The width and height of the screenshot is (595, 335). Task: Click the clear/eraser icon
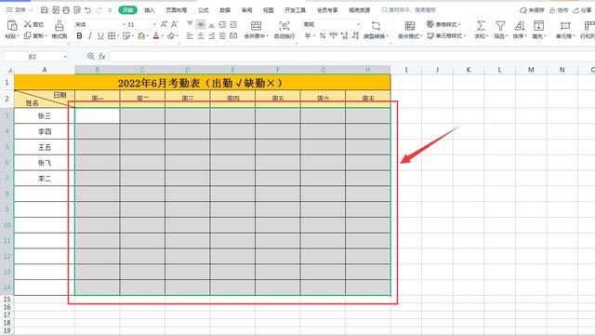[x=171, y=35]
